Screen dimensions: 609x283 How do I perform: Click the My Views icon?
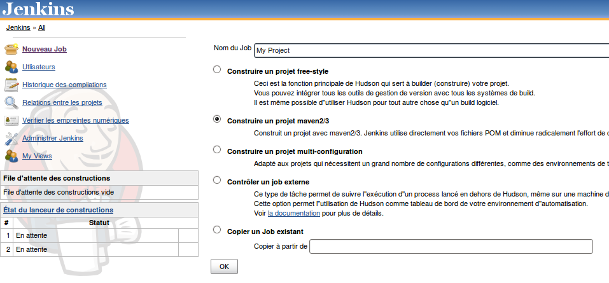pyautogui.click(x=11, y=156)
